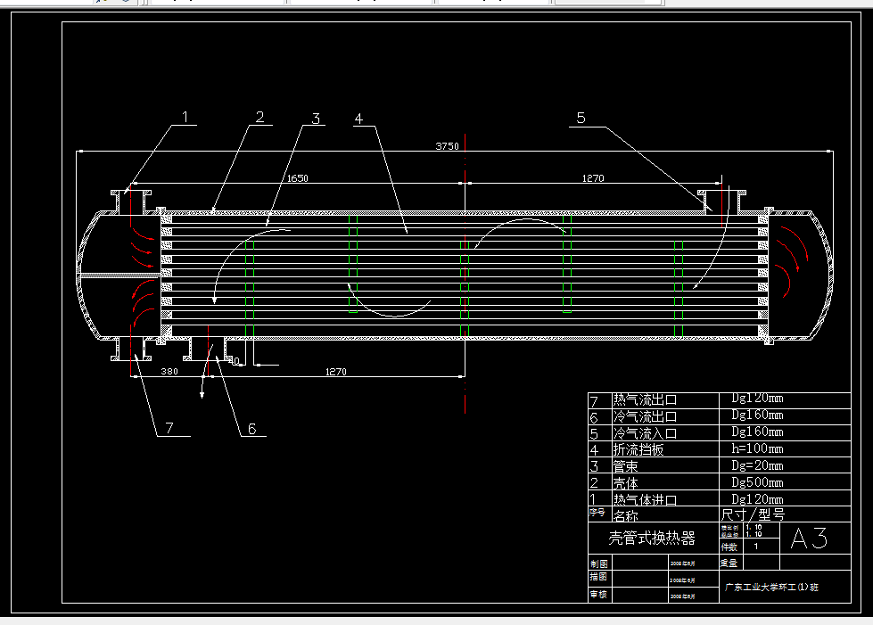The width and height of the screenshot is (873, 625).
Task: Select the lower 1270 dimension beside 380
Action: (x=335, y=371)
